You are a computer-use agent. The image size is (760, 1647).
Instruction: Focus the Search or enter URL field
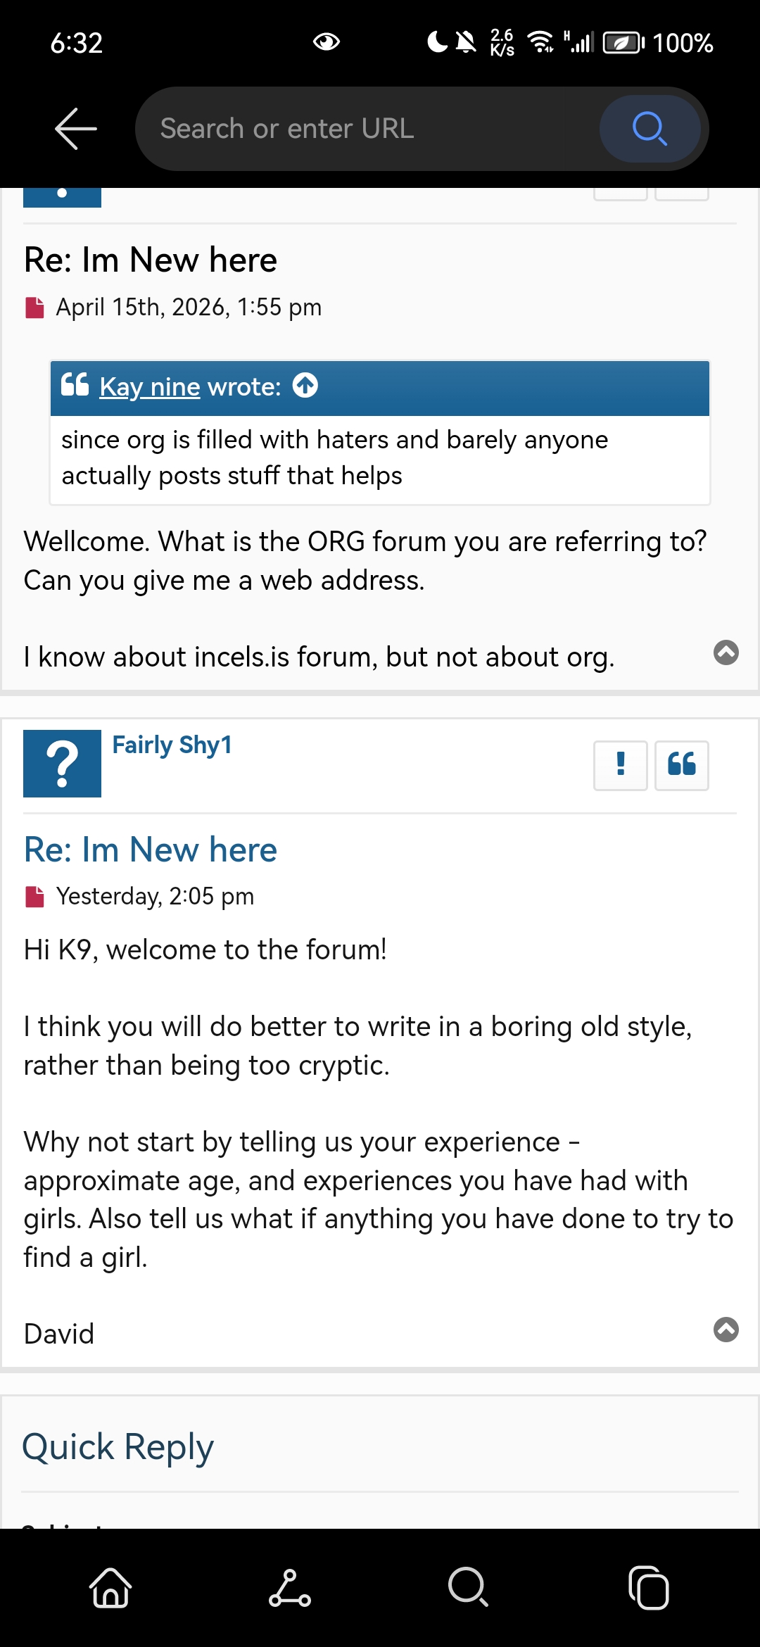coord(366,129)
